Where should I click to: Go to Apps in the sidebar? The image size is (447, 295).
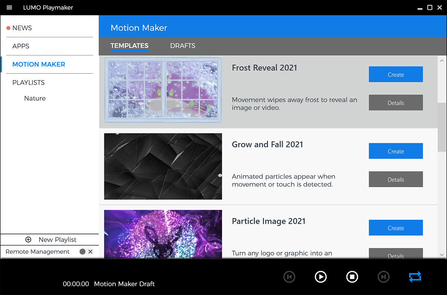[21, 46]
